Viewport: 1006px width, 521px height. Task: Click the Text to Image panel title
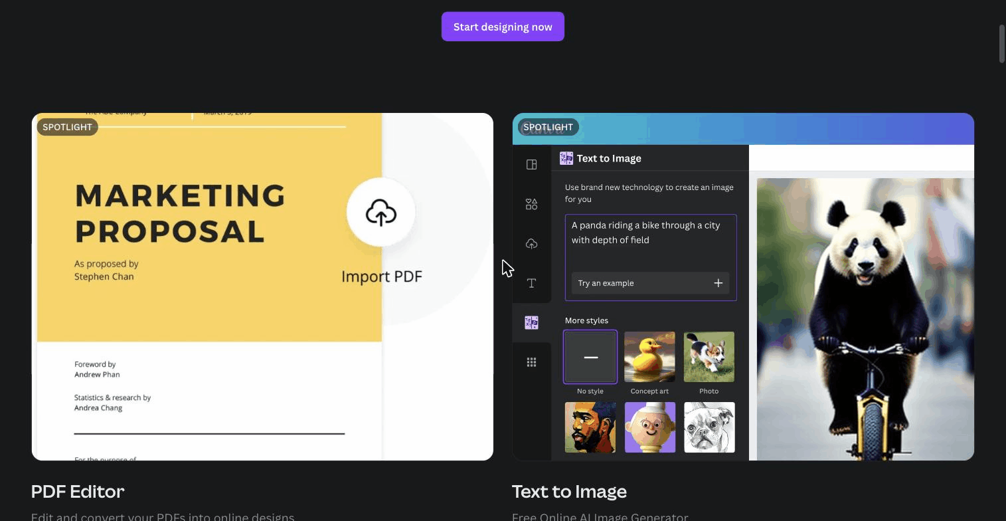click(609, 158)
